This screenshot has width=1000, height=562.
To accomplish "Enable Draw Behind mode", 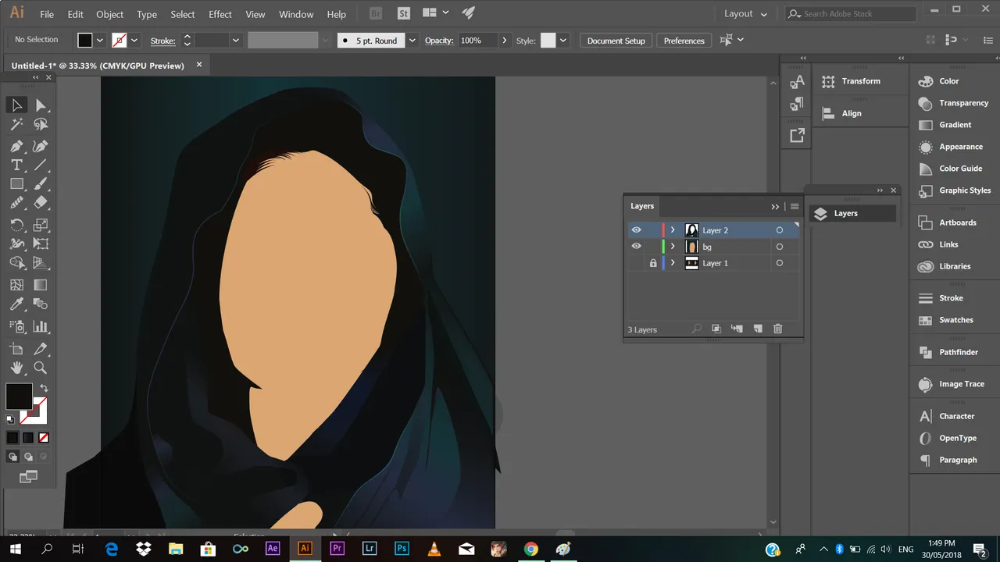I will [x=29, y=457].
